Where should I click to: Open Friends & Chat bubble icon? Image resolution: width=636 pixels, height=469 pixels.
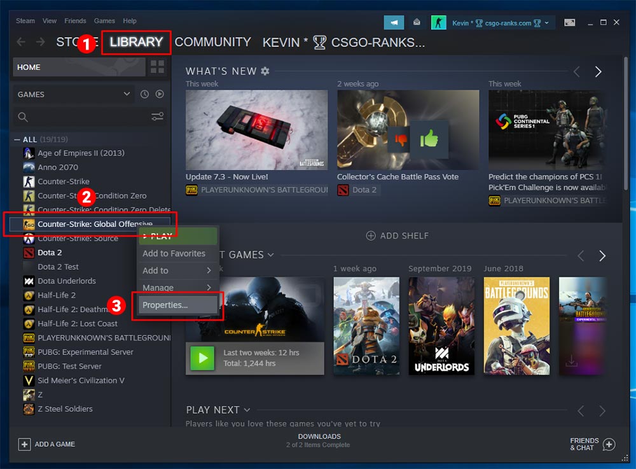[609, 445]
